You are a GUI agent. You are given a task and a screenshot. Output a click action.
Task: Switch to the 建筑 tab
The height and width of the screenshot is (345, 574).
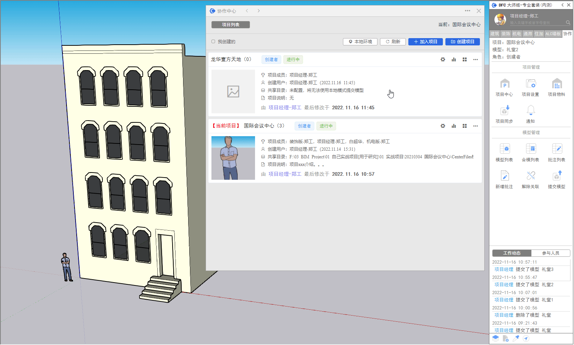click(x=494, y=34)
